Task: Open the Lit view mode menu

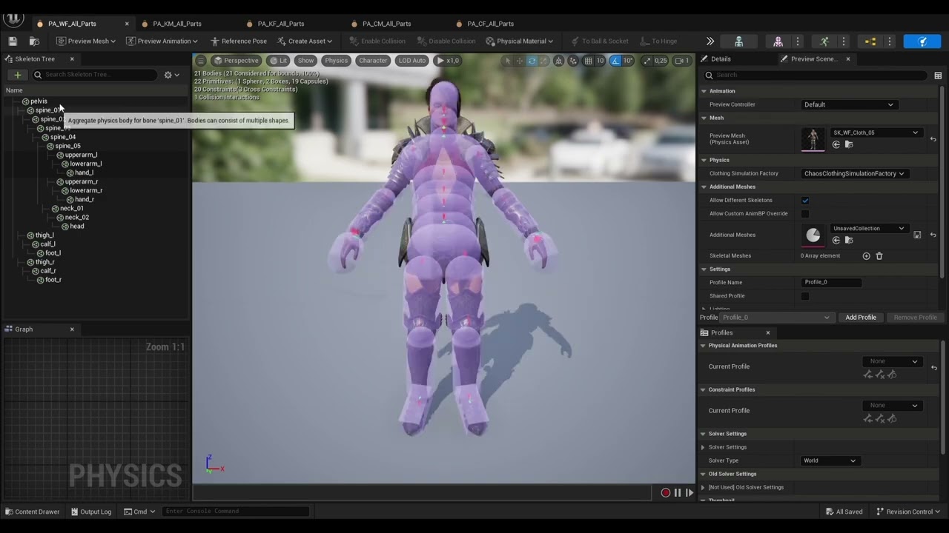Action: click(x=279, y=61)
